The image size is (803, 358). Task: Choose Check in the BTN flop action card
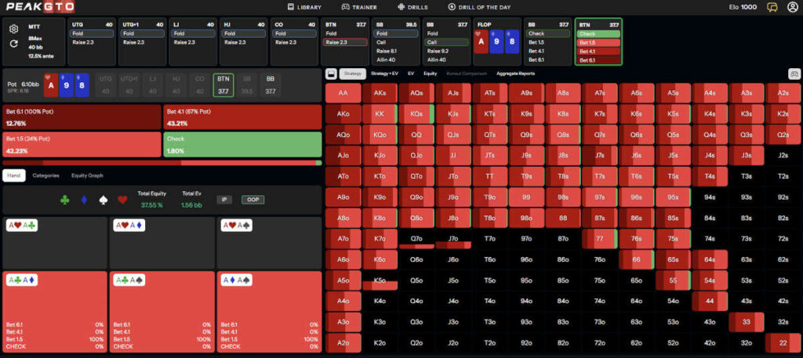tap(598, 34)
